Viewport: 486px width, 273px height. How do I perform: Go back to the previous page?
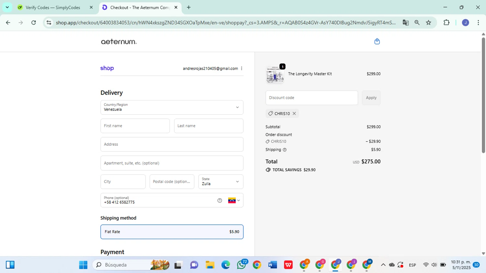tap(8, 23)
